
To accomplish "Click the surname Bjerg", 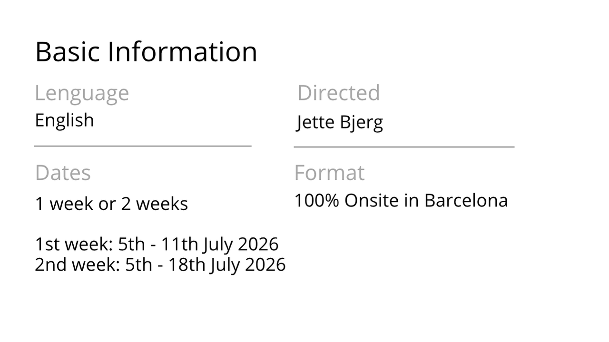I will coord(361,122).
